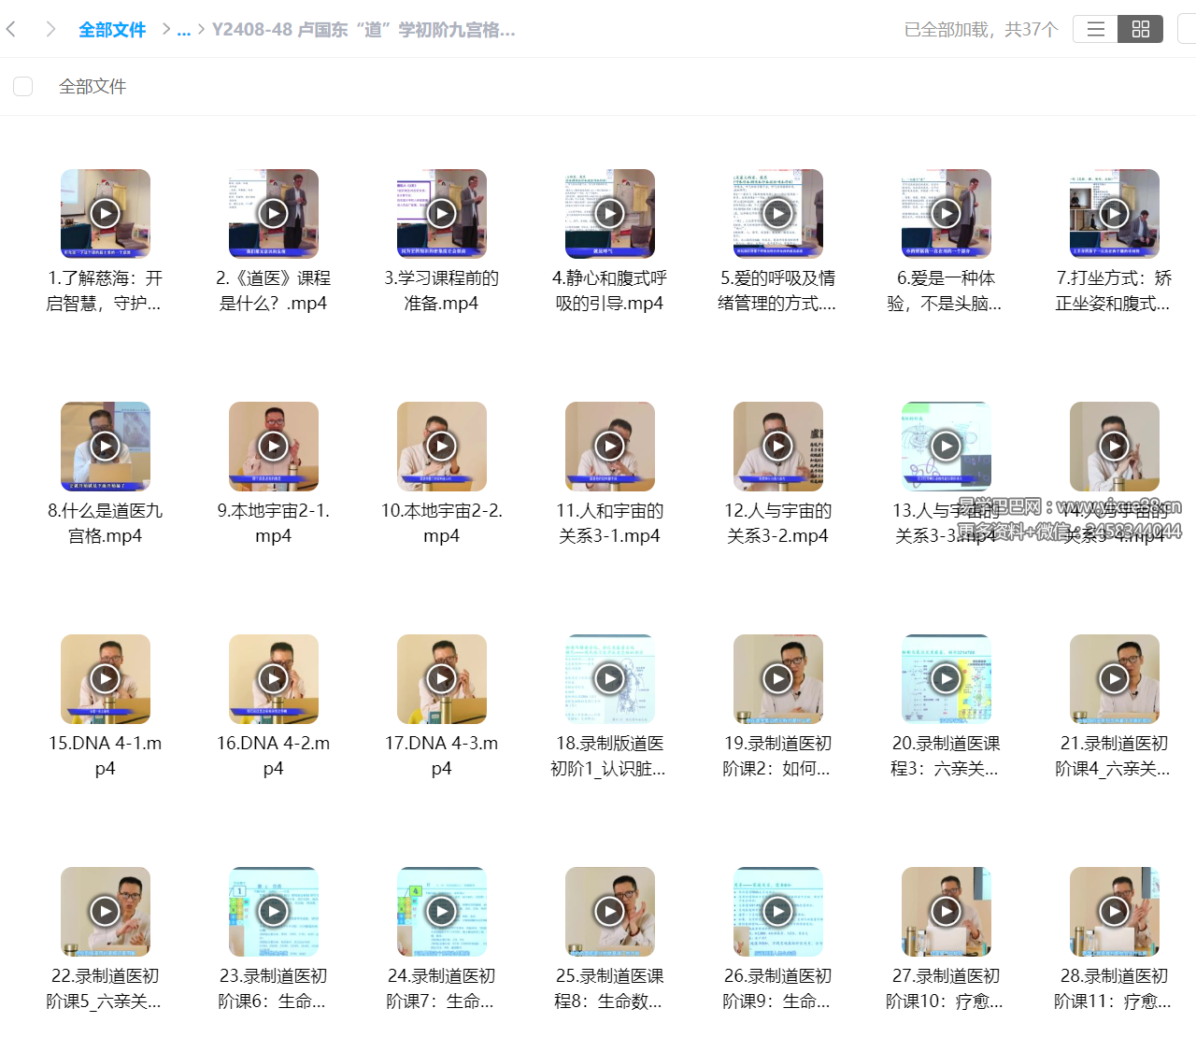Viewport: 1196px width, 1037px height.
Task: Play video 1.了解慈海
Action: pos(105,213)
